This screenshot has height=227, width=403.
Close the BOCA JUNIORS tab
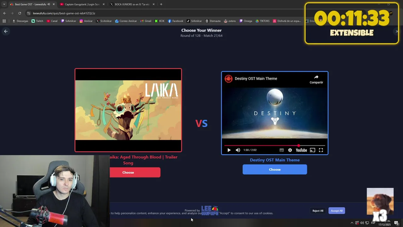point(154,4)
